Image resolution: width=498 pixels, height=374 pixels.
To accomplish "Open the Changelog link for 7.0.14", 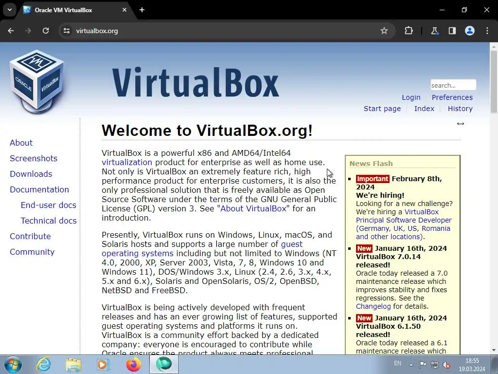I will pyautogui.click(x=373, y=306).
